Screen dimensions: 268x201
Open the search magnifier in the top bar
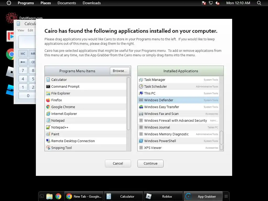(x=259, y=3)
